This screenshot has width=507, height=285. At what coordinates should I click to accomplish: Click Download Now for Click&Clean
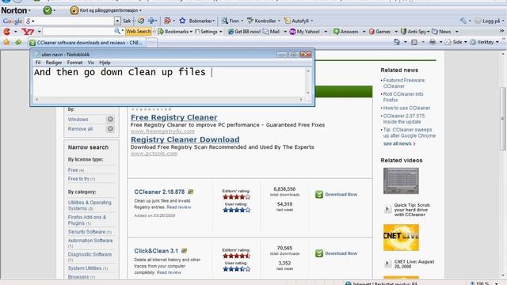coord(336,253)
